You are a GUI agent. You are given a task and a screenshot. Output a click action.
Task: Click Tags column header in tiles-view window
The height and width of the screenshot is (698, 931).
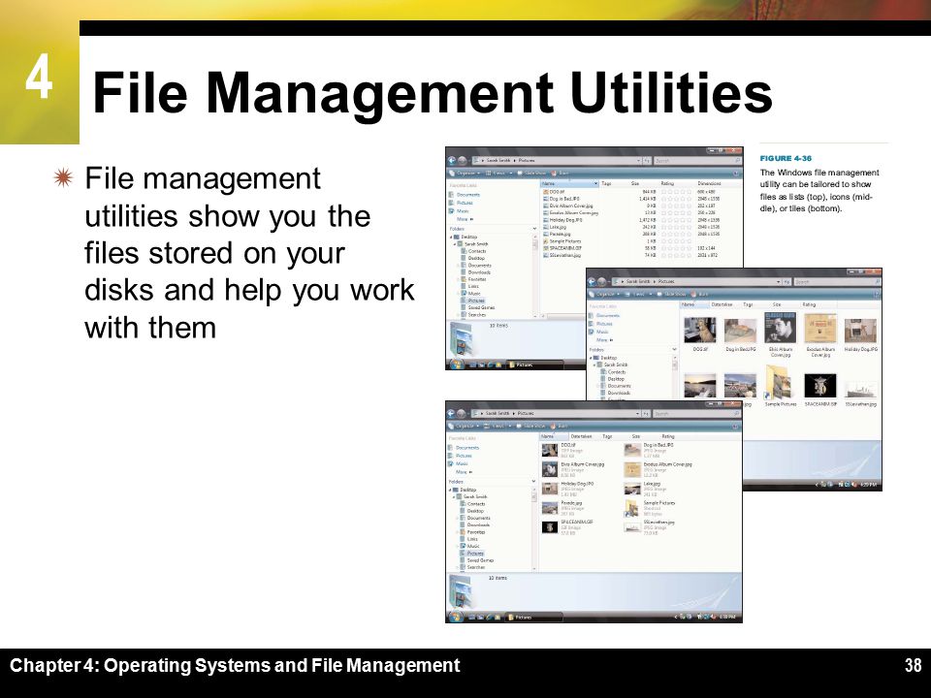607,436
